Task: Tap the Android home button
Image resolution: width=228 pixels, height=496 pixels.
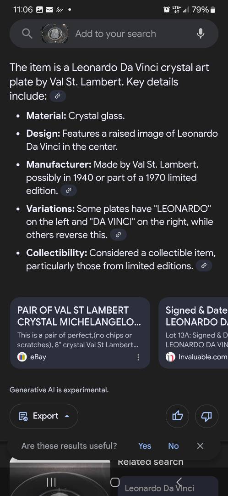Action: pyautogui.click(x=115, y=482)
